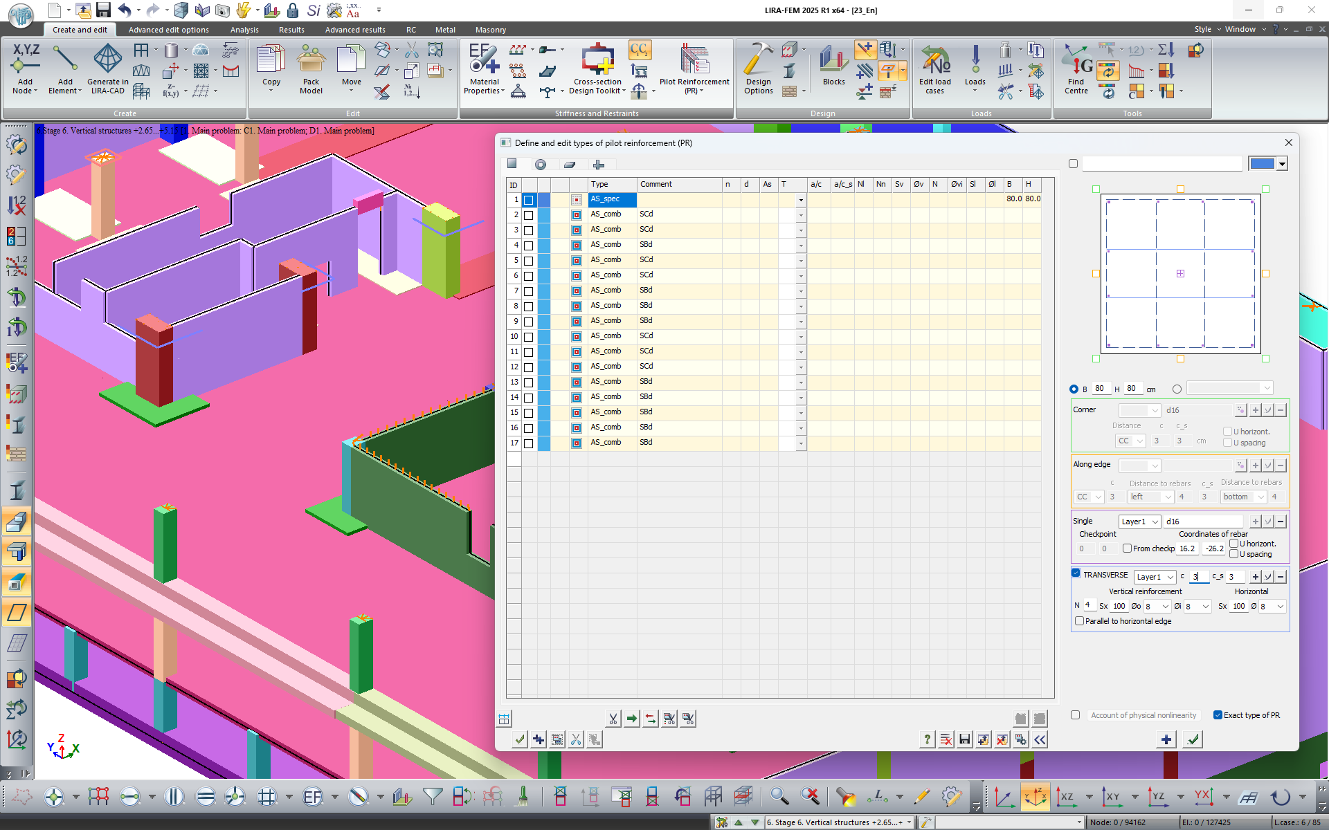Click the Edit load cases icon
This screenshot has width=1329, height=830.
[x=934, y=61]
